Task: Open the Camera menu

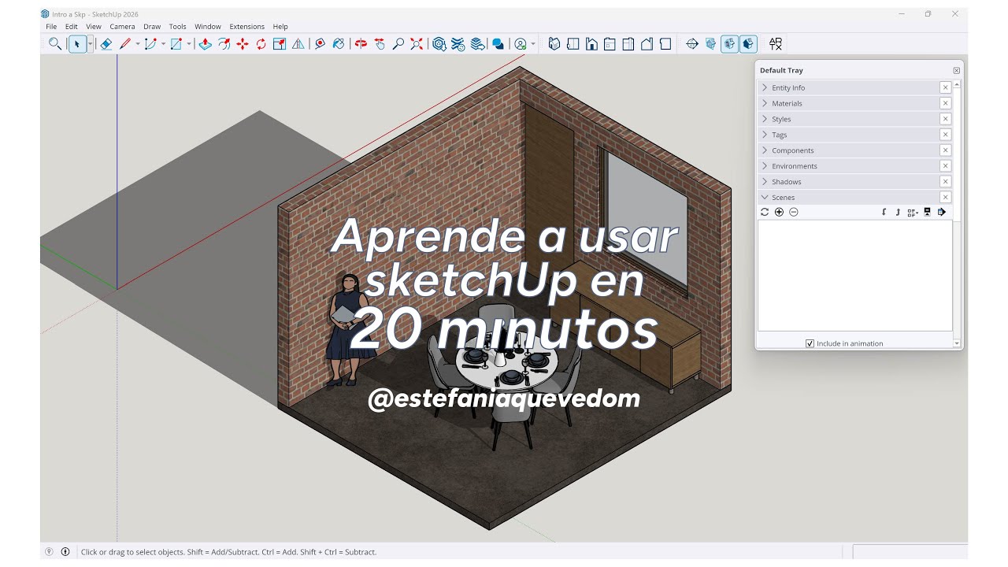Action: coord(122,27)
